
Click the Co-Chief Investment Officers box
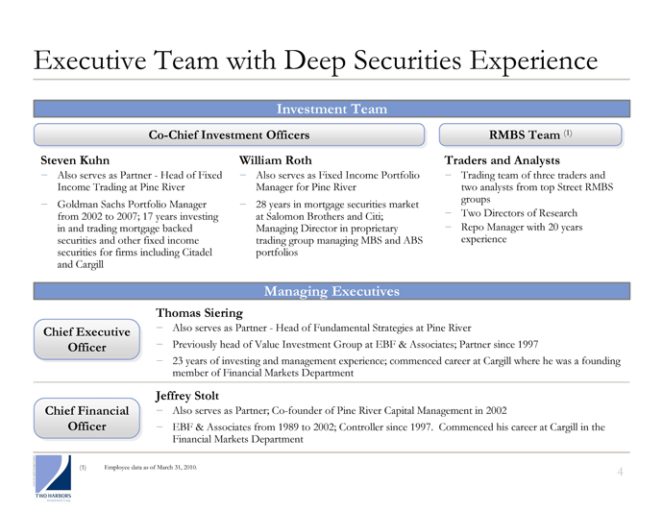229,134
